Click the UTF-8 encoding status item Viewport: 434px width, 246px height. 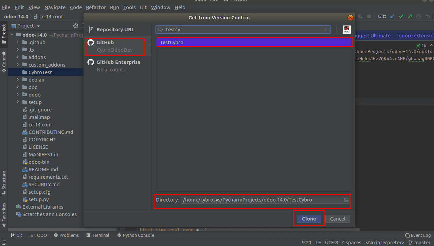(331, 243)
